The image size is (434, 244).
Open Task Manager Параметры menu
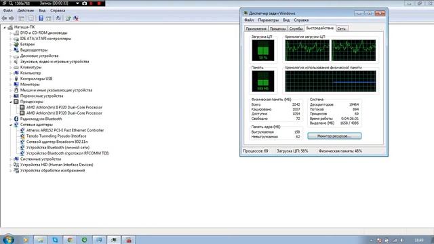[269, 20]
